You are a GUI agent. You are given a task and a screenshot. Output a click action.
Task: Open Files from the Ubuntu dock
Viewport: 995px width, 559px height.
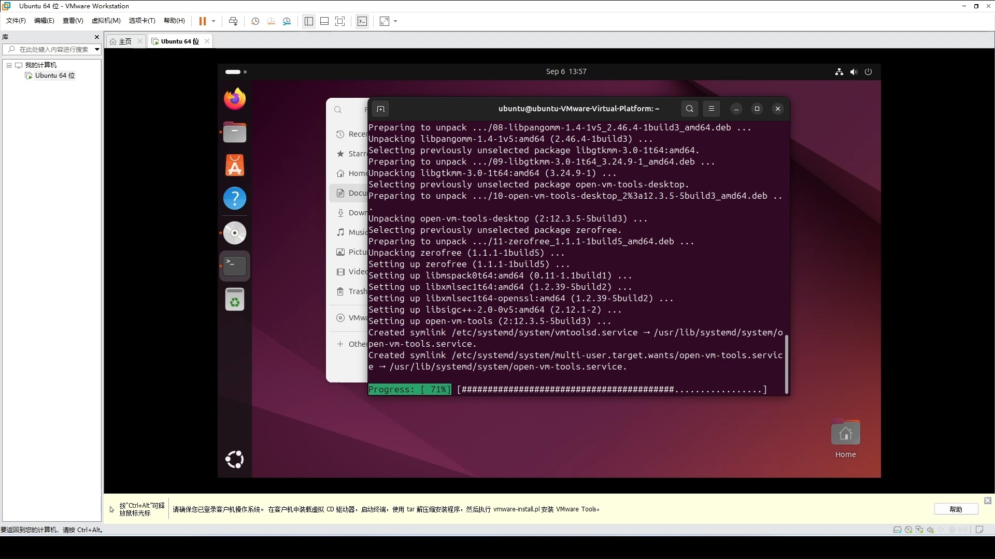[235, 133]
